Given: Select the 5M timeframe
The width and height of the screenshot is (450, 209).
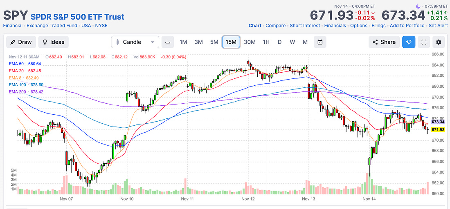Looking at the screenshot, I should pos(214,42).
